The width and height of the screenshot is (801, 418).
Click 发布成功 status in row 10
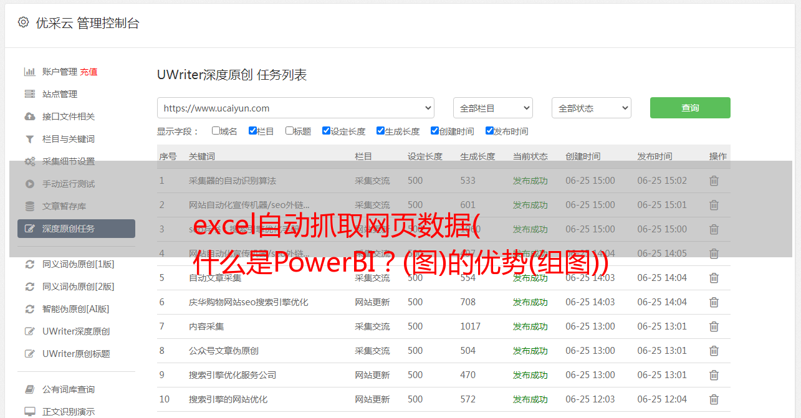point(530,399)
